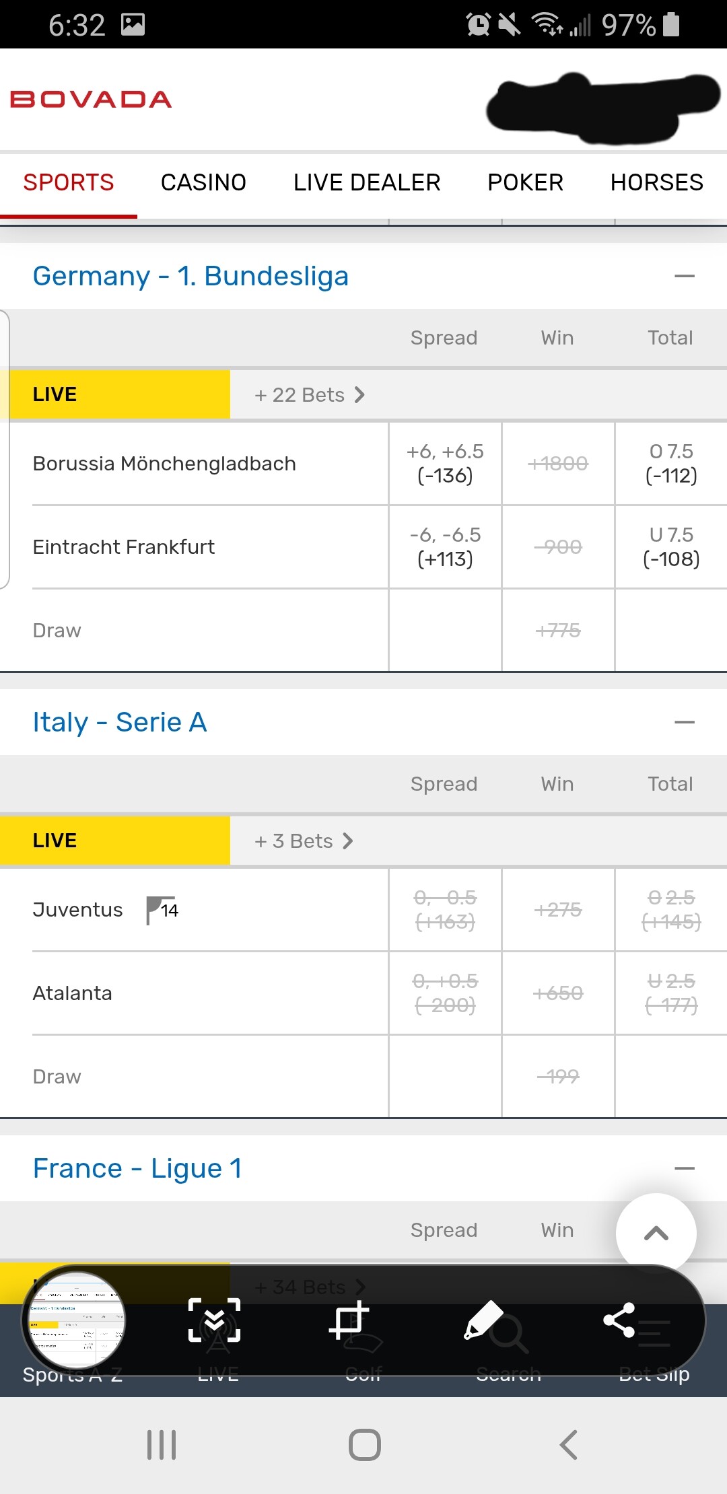Show the +22 Bets for Bundesliga match
This screenshot has height=1494, width=727.
coord(310,395)
